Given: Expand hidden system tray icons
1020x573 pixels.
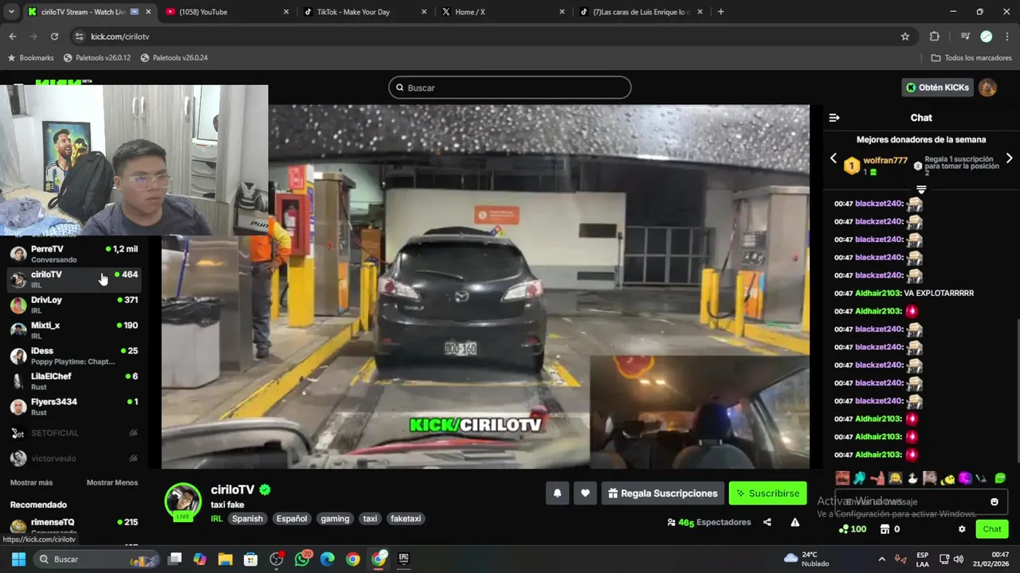Looking at the screenshot, I should [x=881, y=559].
